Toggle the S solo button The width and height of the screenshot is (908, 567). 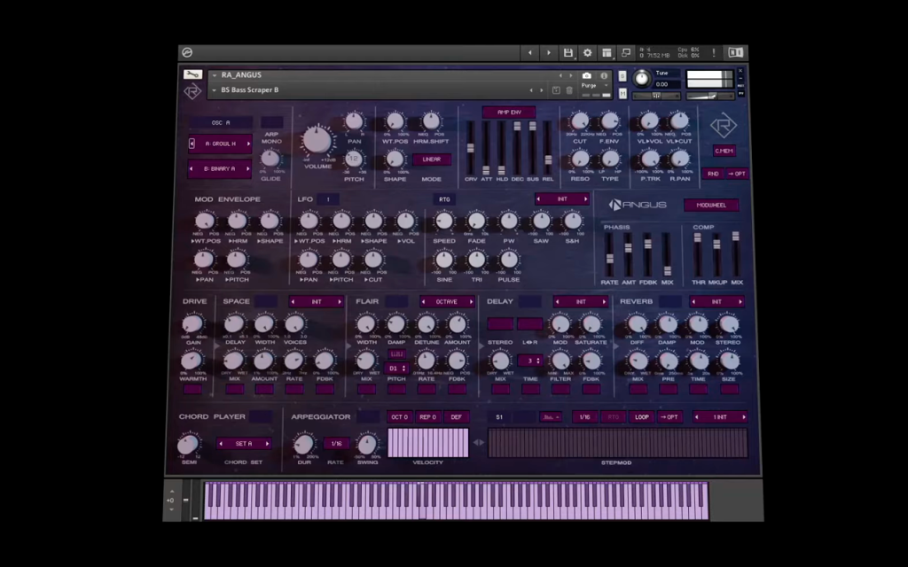pyautogui.click(x=622, y=76)
